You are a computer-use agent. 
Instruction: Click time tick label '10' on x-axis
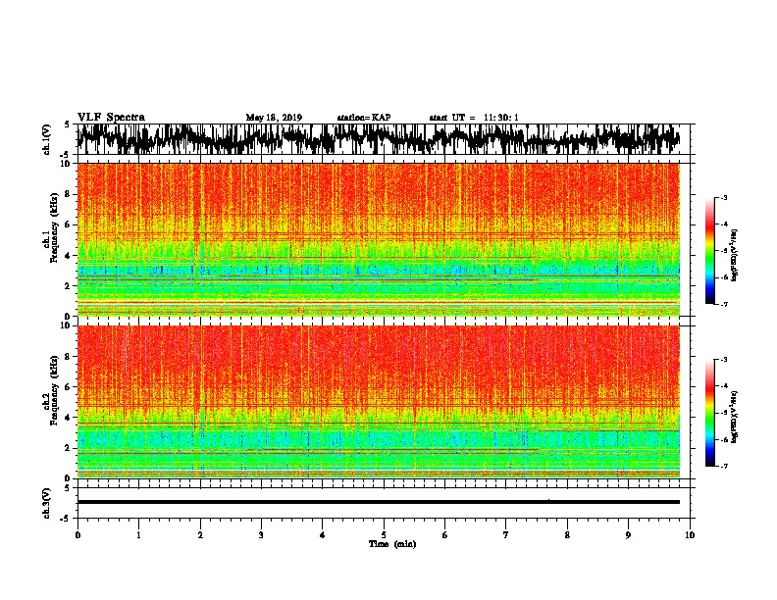point(690,535)
